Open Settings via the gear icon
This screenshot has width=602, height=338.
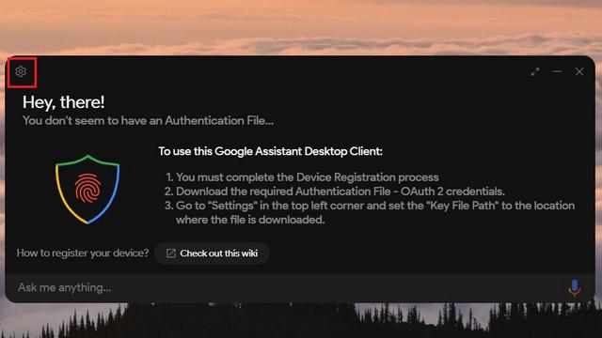(21, 71)
